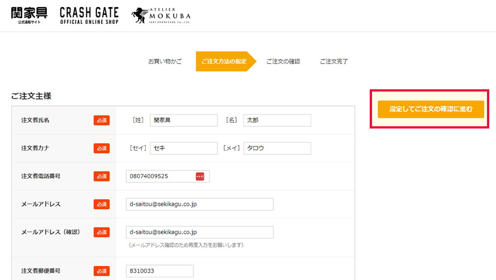The width and height of the screenshot is (496, 280).
Task: Focus the 名 field containing 太郎
Action: coord(277,120)
